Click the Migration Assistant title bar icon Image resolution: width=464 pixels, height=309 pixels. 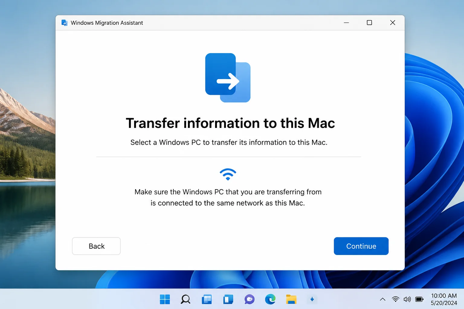click(64, 23)
